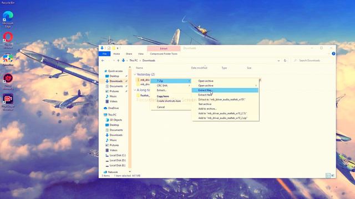Open the Opera Browser desktop icon
The height and width of the screenshot is (199, 355).
click(x=8, y=40)
